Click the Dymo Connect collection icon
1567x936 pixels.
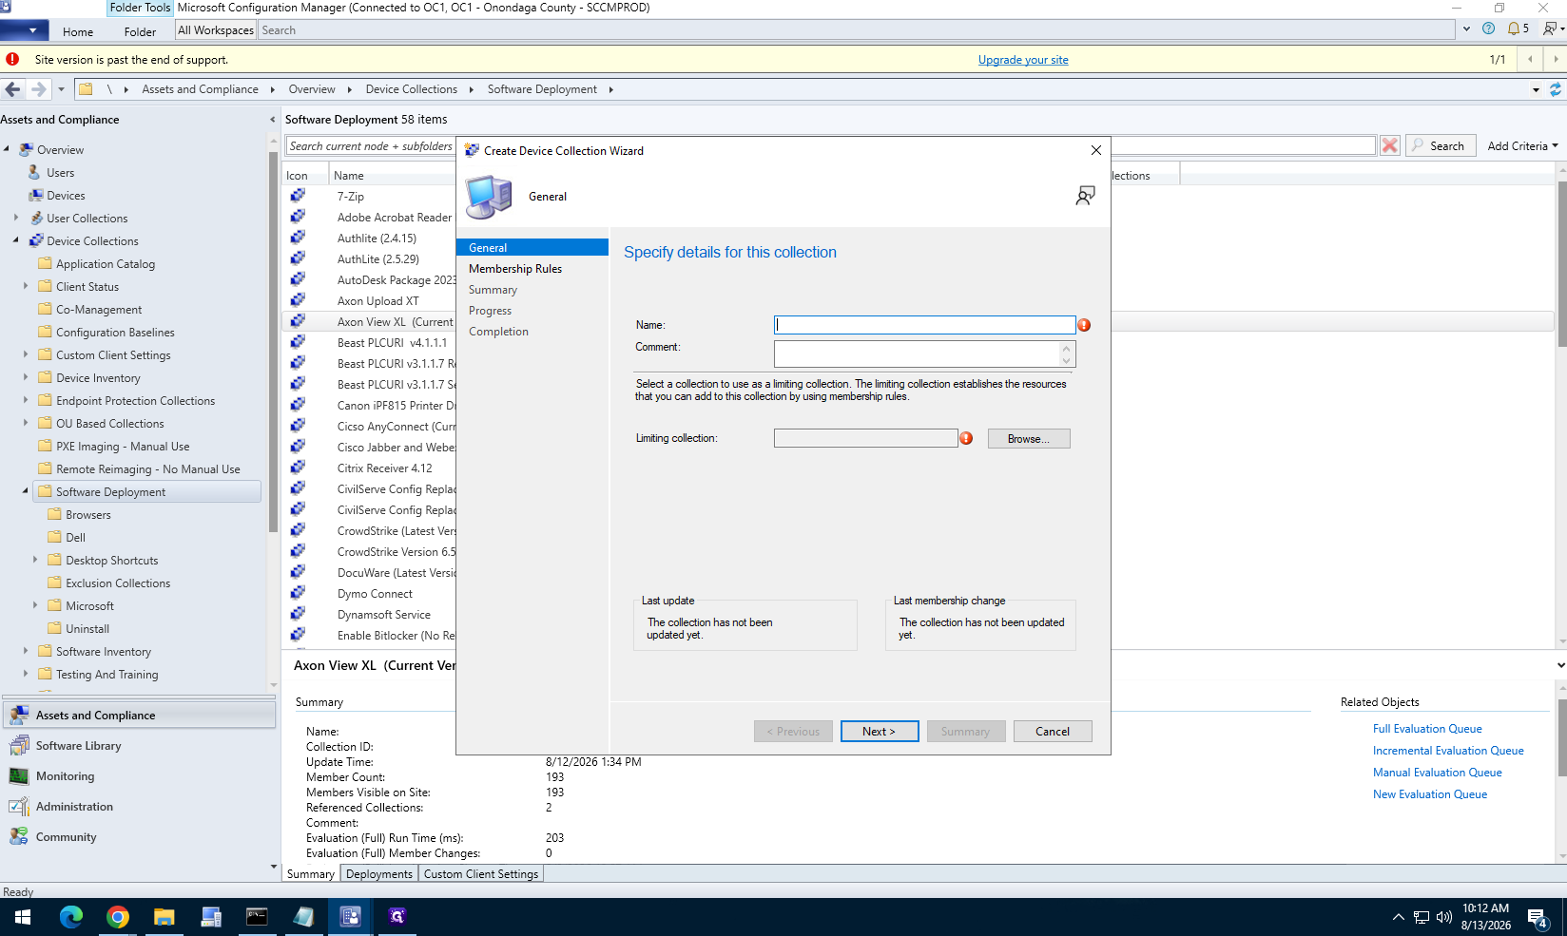(298, 593)
